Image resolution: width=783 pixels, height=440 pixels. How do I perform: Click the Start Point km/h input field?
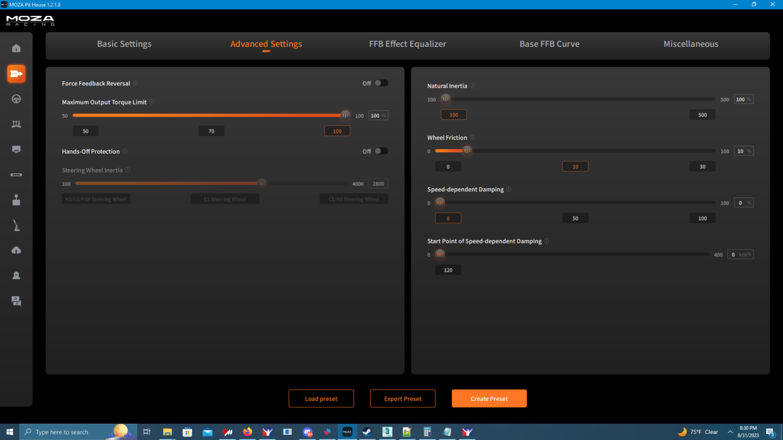point(741,255)
